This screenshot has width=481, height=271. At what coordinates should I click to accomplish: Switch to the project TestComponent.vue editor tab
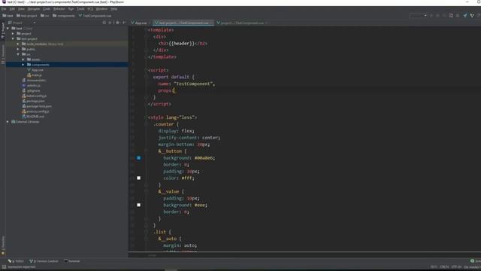[x=242, y=23]
